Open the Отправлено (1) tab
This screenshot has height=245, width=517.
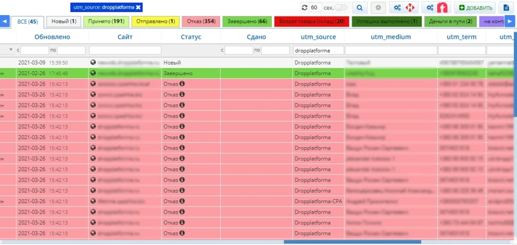click(x=156, y=21)
